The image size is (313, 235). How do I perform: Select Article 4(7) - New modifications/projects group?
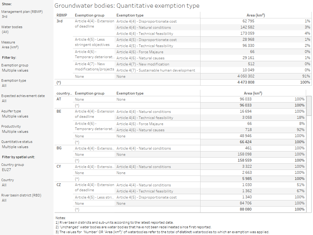click(x=94, y=66)
